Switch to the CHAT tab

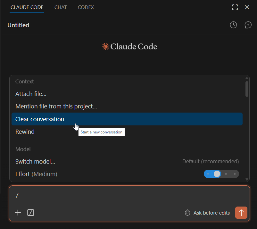click(61, 7)
